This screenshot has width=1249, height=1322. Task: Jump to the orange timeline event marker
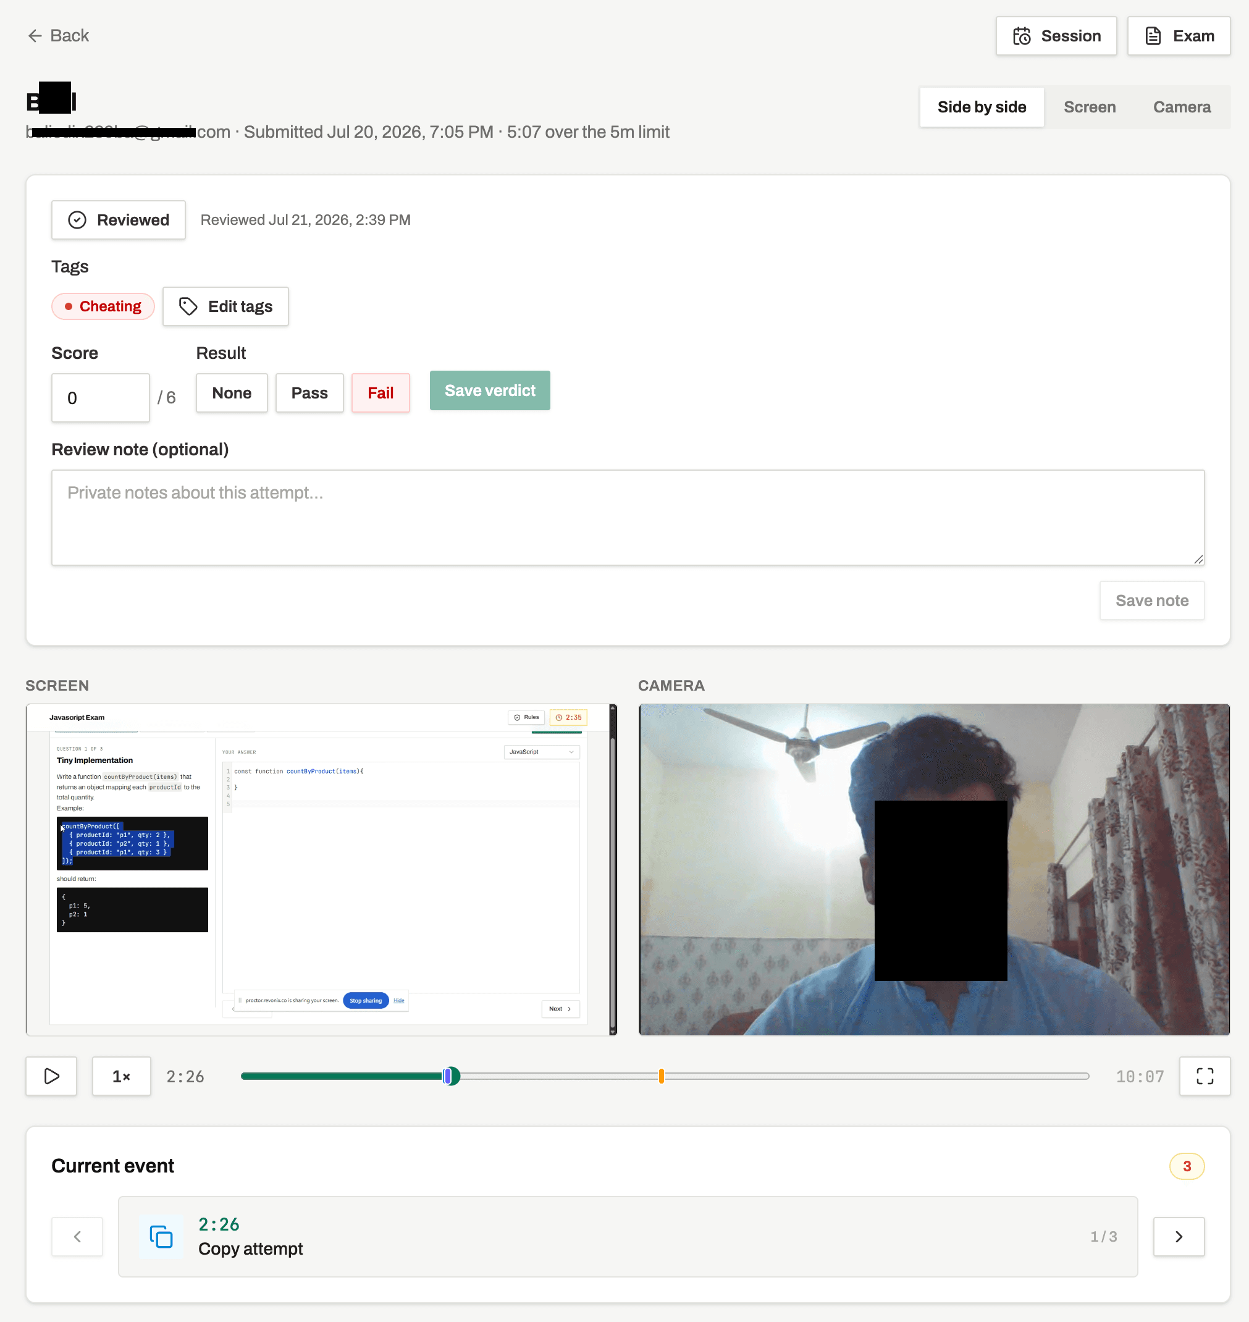(x=661, y=1076)
